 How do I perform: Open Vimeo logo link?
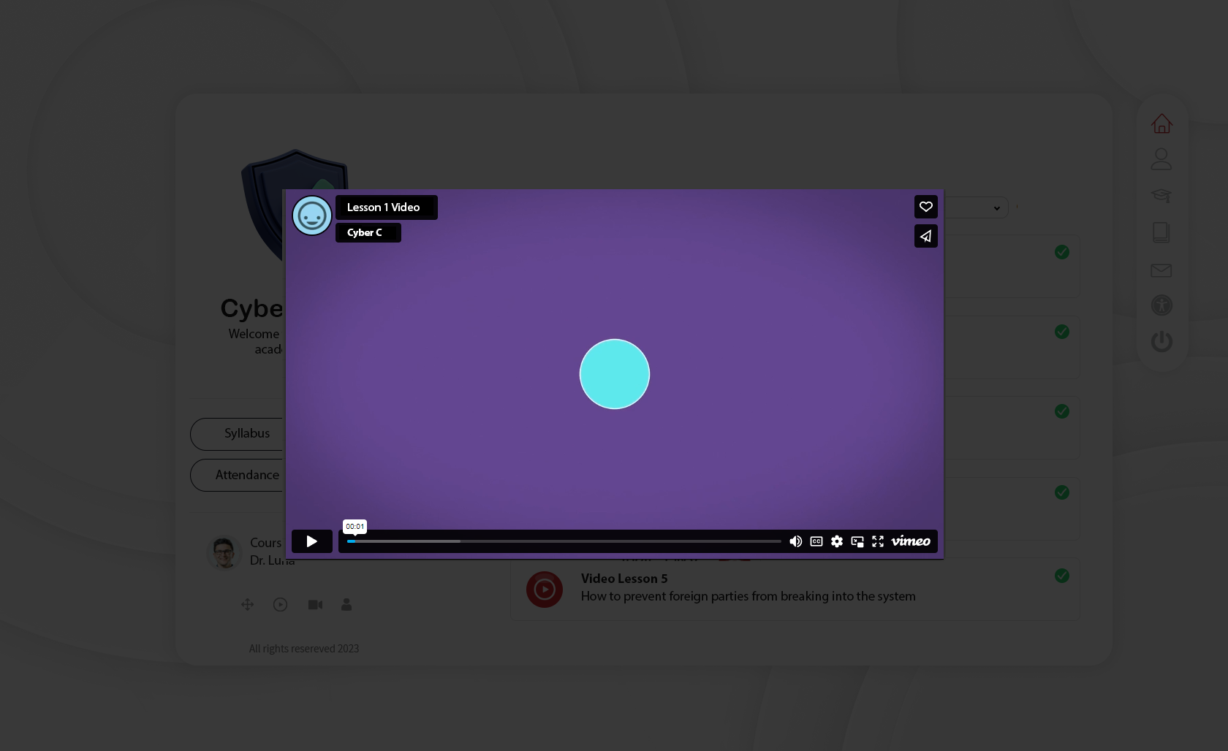(911, 541)
